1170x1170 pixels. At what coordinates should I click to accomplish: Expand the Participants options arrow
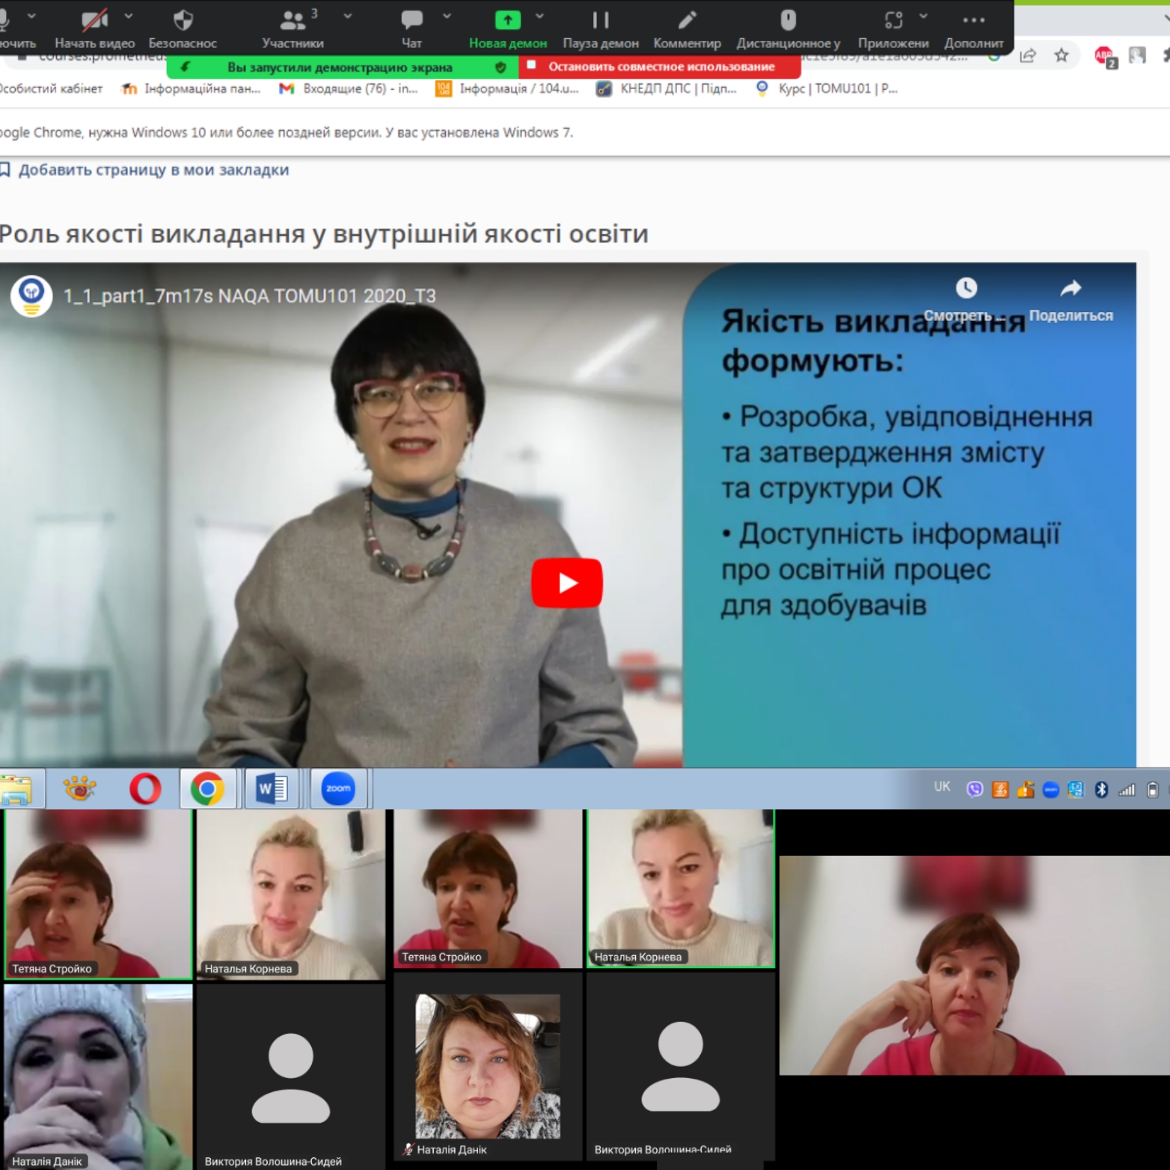[x=348, y=16]
